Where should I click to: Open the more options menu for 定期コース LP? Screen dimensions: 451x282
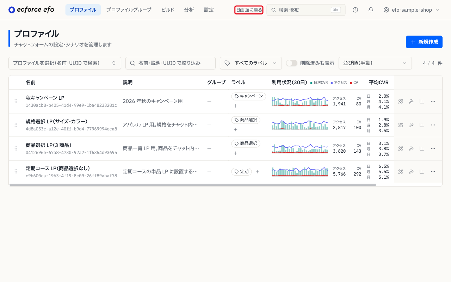[433, 172]
